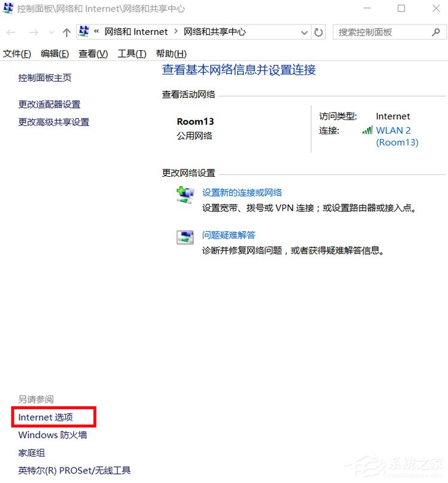Open the recent locations dropdown arrow

pyautogui.click(x=52, y=32)
